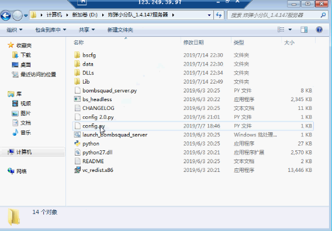This screenshot has width=332, height=231.
Task: Select the bscfg folder icon
Action: 77,55
